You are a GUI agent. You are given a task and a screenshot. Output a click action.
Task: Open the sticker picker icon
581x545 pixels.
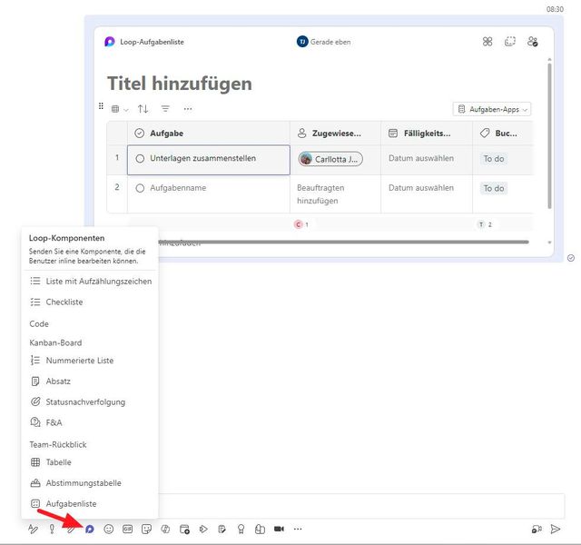coord(146,529)
